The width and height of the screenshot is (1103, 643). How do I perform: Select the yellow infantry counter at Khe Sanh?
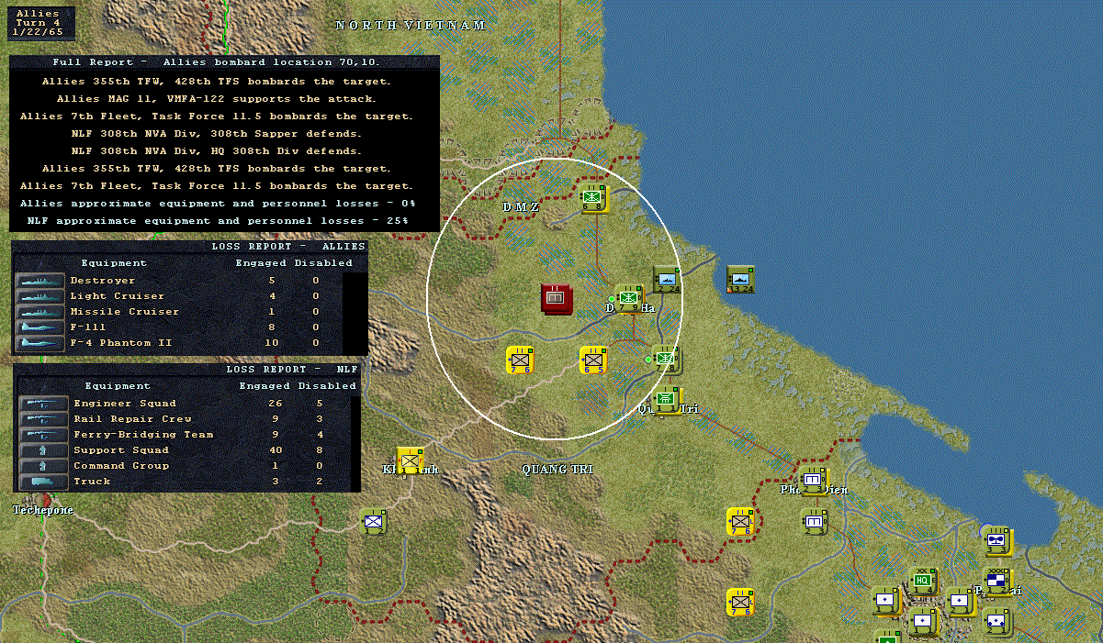pyautogui.click(x=411, y=460)
